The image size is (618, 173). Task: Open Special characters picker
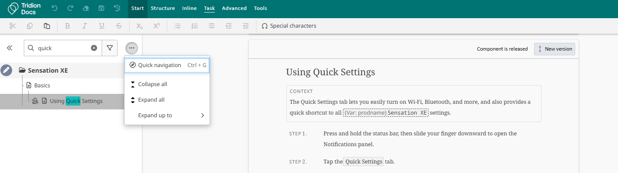(289, 26)
